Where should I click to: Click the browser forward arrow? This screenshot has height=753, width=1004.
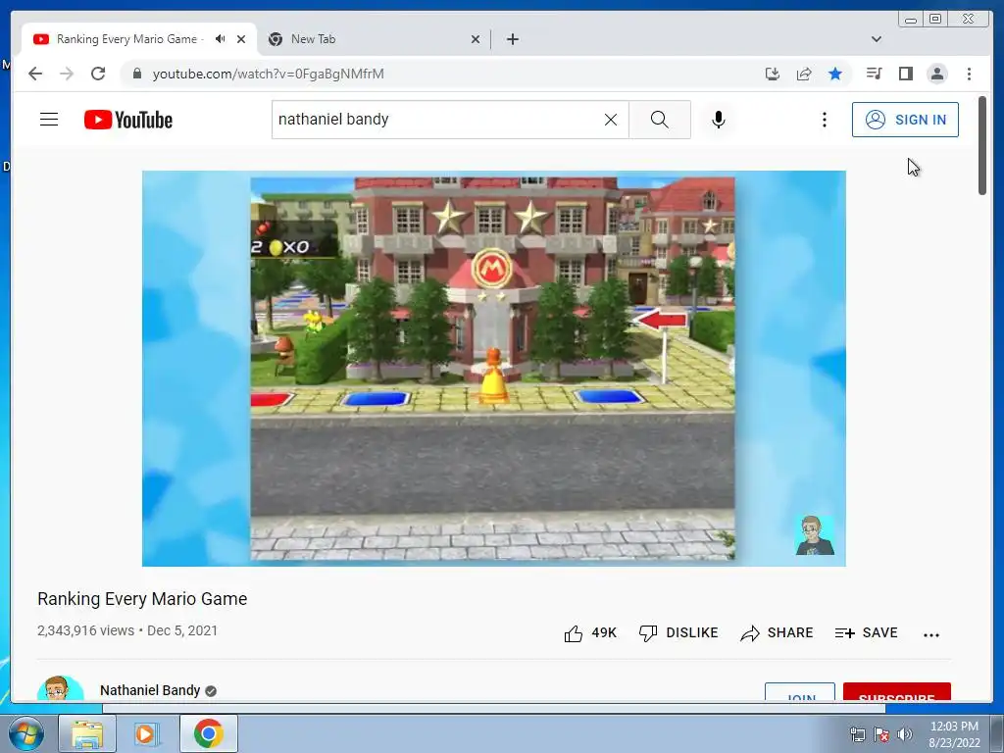pyautogui.click(x=67, y=74)
